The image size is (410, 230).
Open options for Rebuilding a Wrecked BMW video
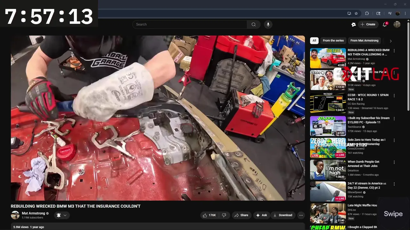[394, 51]
